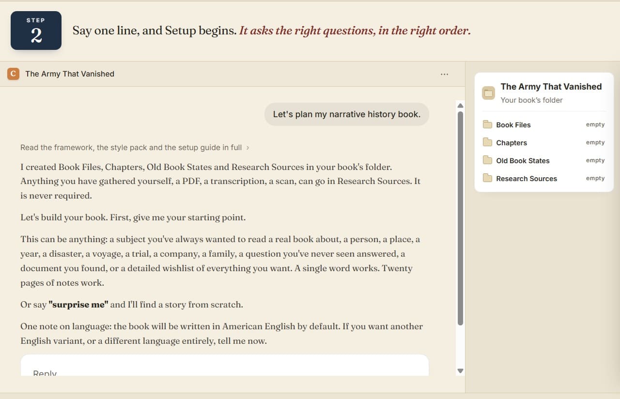Click the side panel heading 'The Army That Vanished'
The height and width of the screenshot is (399, 620).
click(551, 87)
